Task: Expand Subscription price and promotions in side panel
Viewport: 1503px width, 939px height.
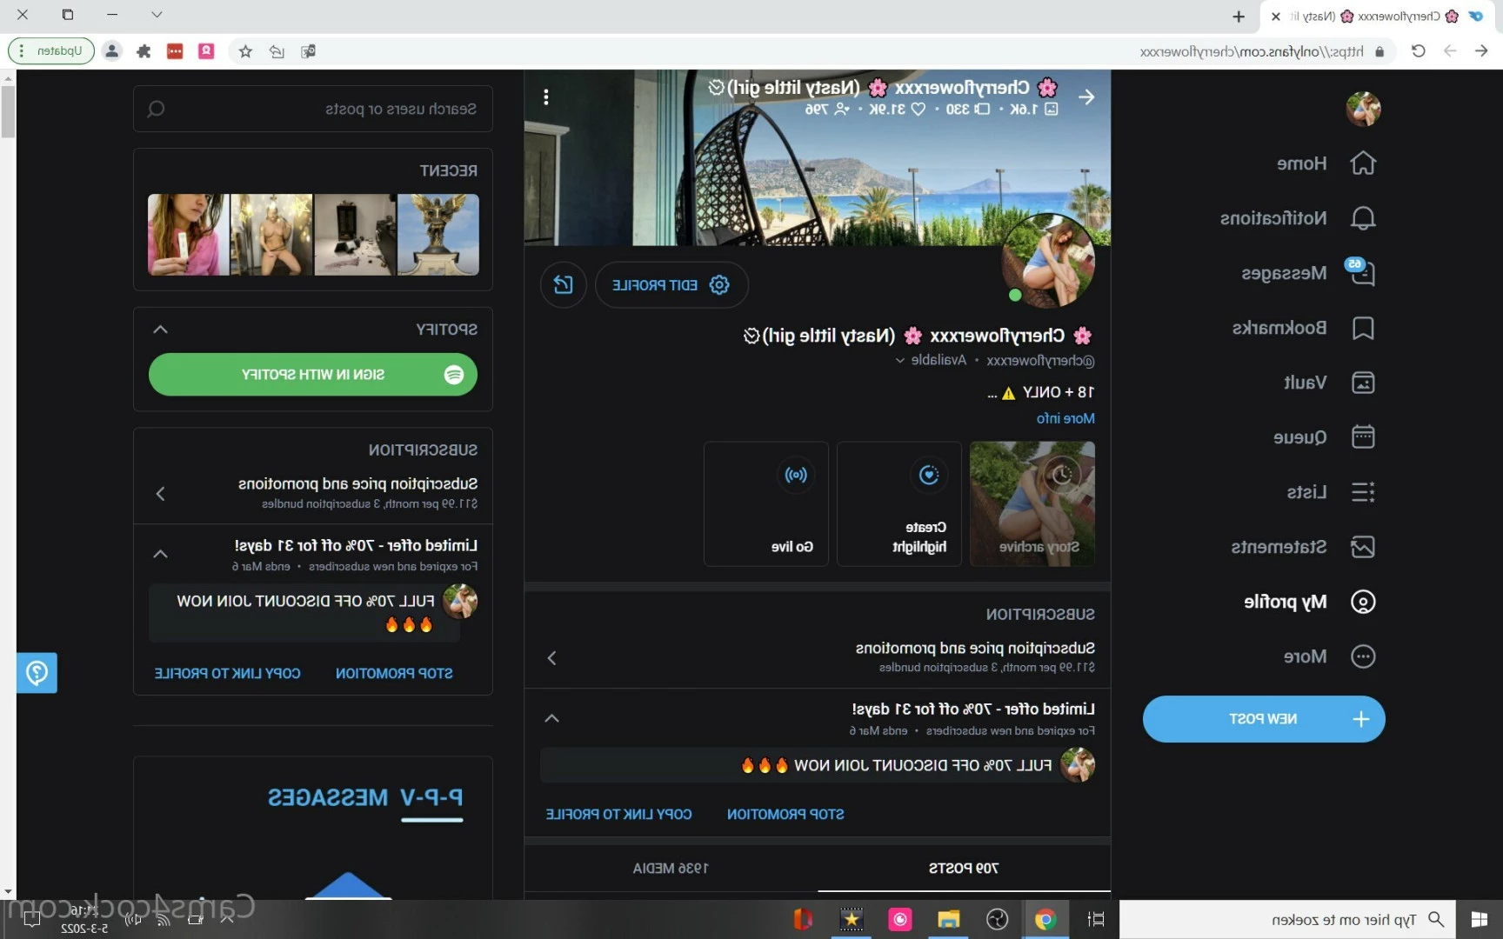Action: 313,493
